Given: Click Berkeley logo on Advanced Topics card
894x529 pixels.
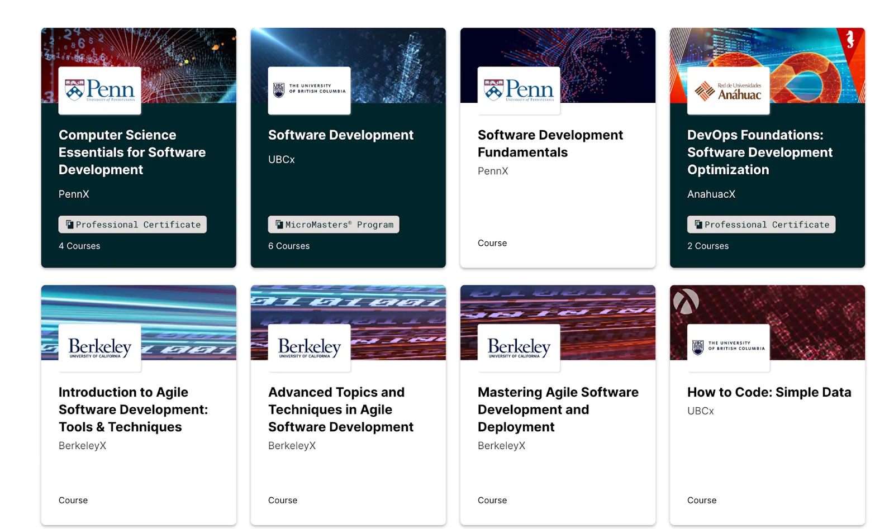Looking at the screenshot, I should point(309,348).
